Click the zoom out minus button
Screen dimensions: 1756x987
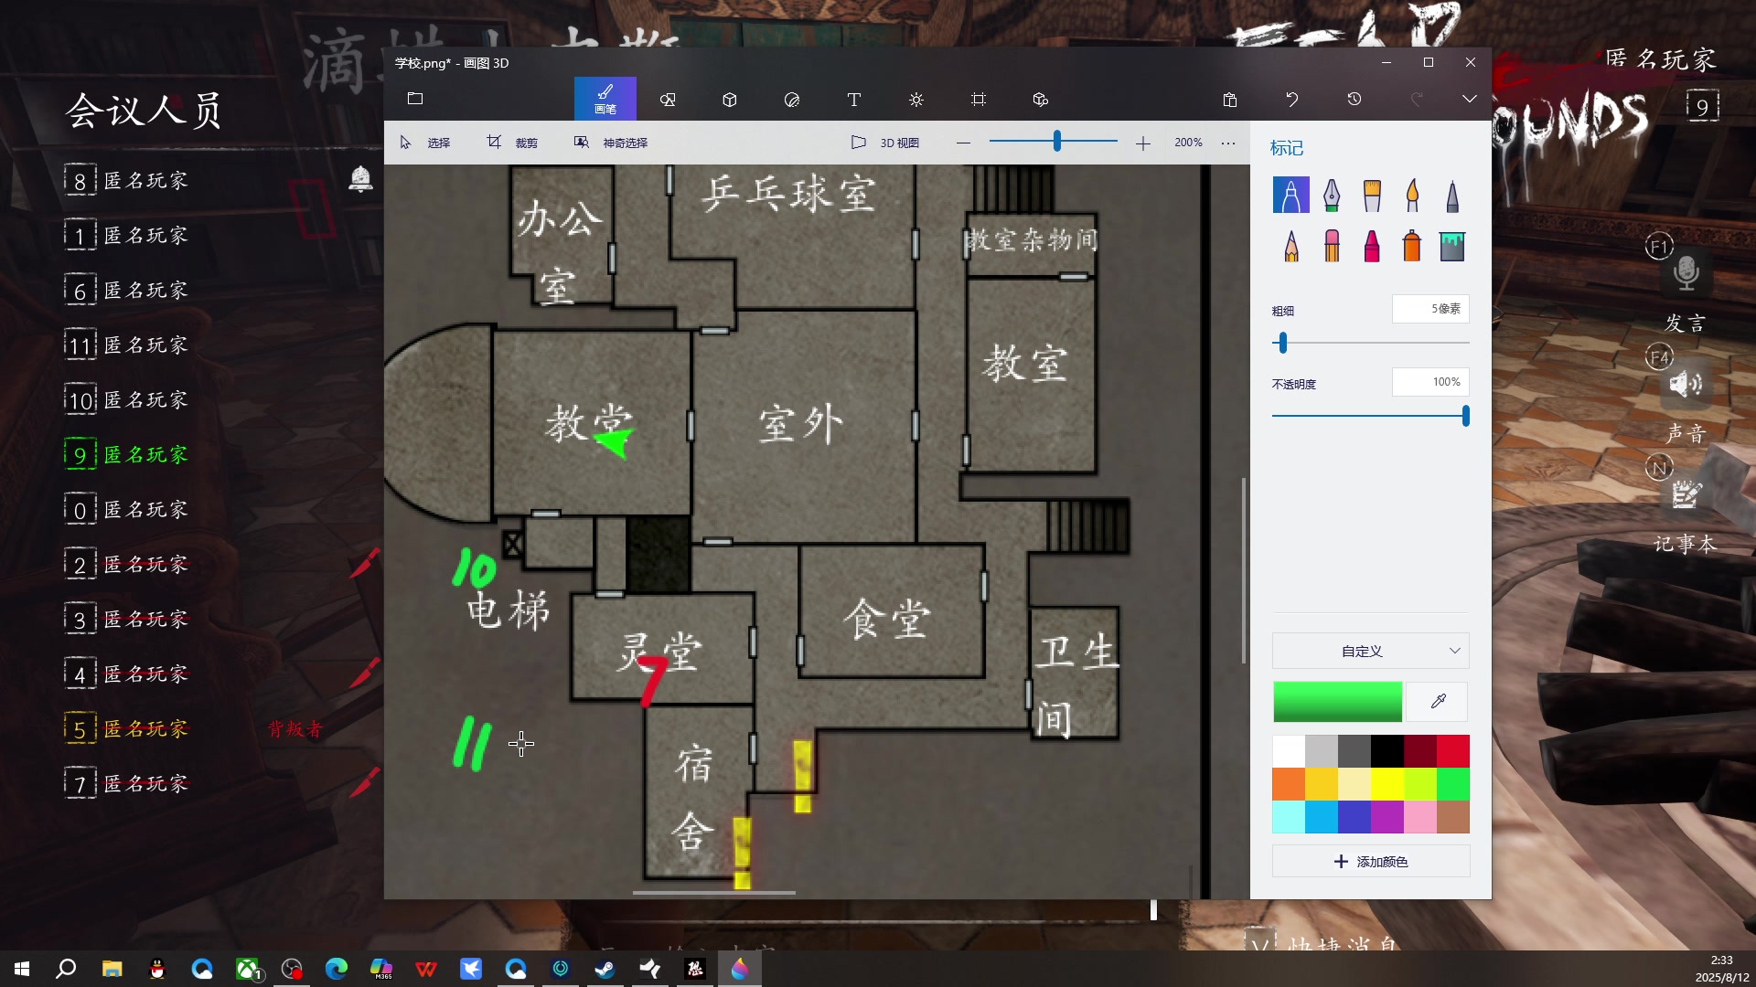[963, 143]
